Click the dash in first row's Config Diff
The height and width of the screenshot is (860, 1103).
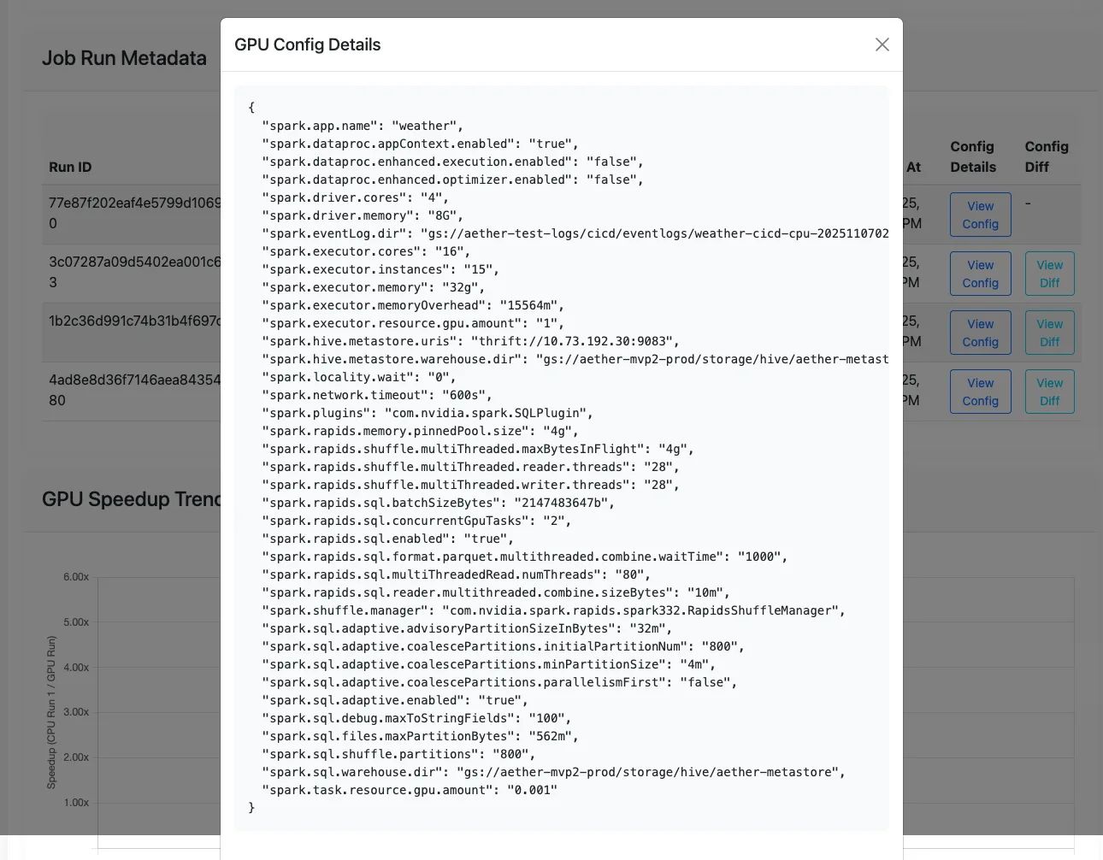pyautogui.click(x=1028, y=203)
